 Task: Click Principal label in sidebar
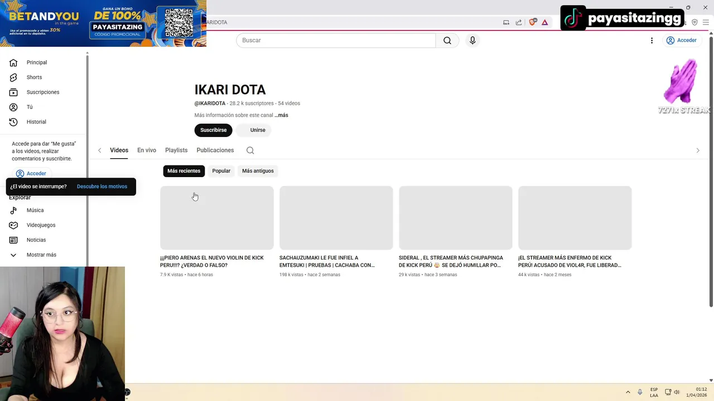[37, 62]
